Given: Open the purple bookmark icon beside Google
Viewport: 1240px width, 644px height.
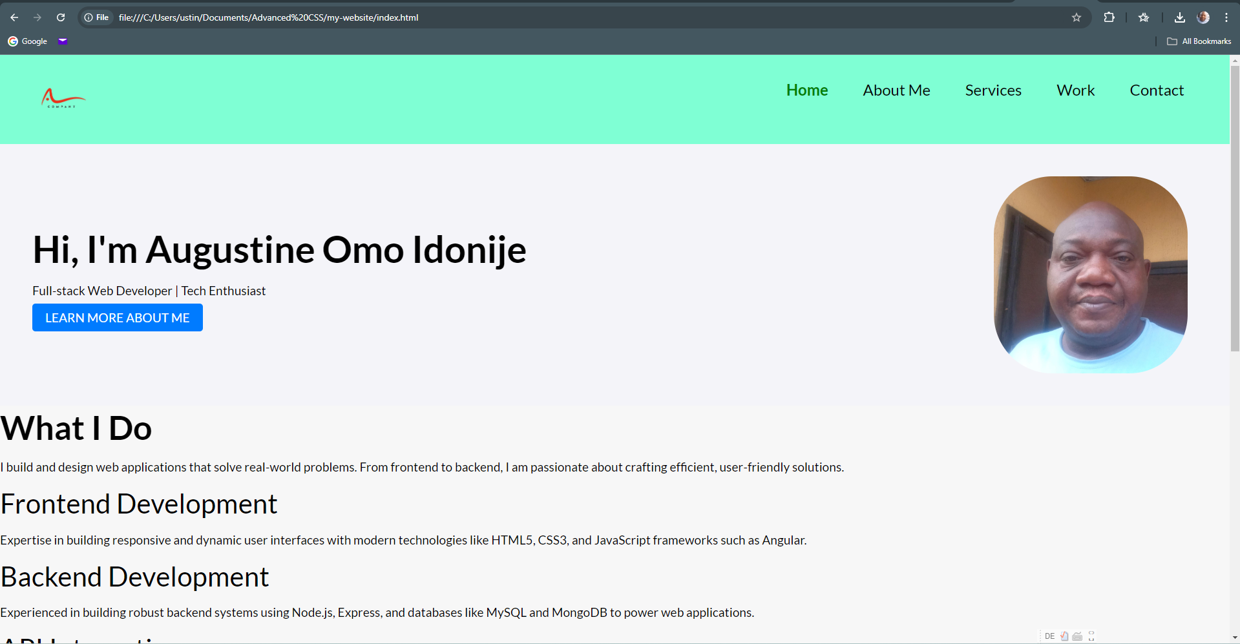Looking at the screenshot, I should click(x=63, y=41).
